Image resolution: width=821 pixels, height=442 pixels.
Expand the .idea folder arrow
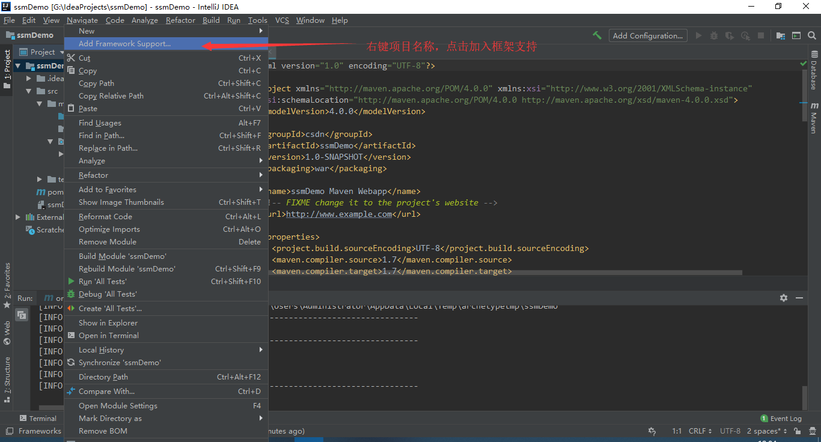point(29,78)
